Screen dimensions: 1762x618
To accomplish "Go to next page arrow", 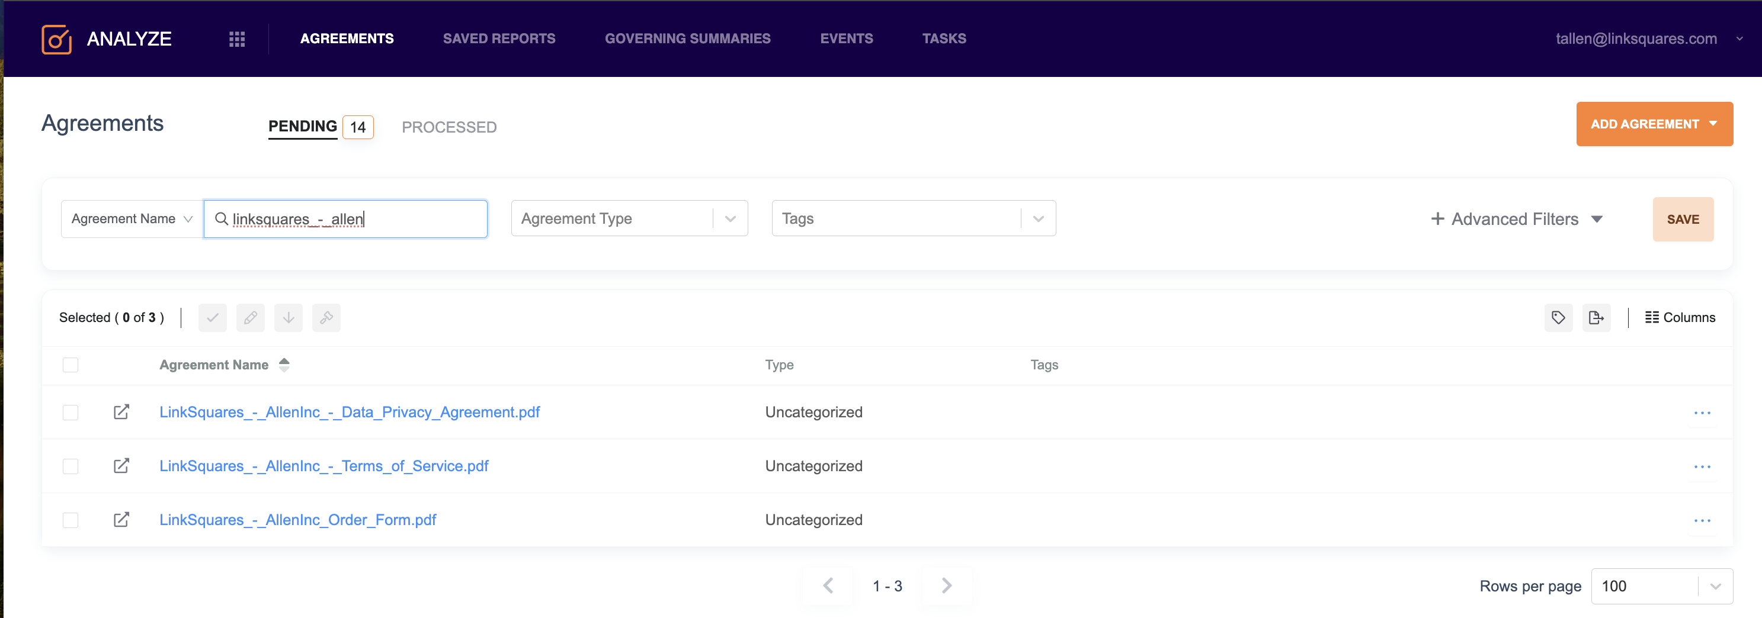I will pos(947,586).
